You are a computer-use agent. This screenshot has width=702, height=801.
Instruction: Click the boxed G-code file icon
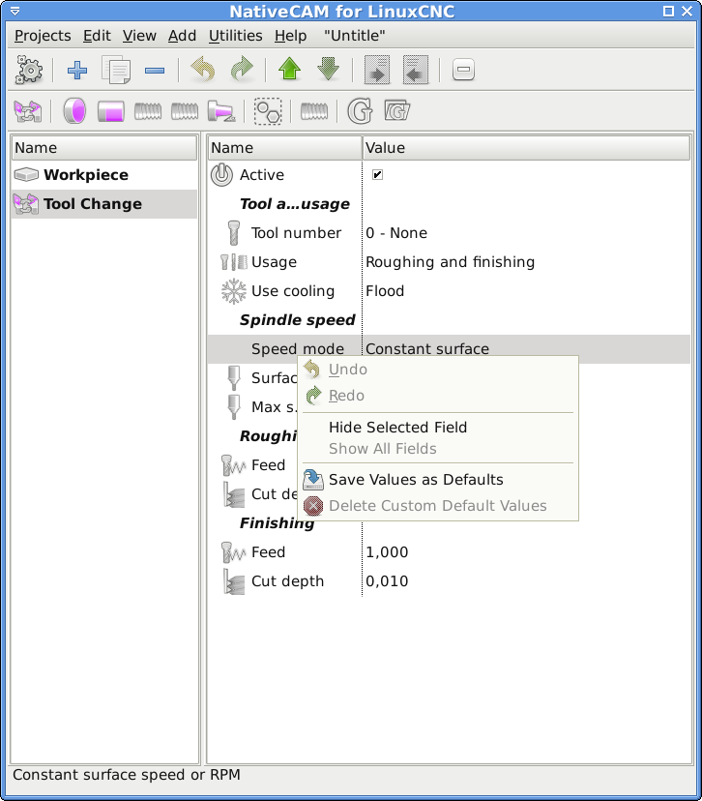pyautogui.click(x=396, y=111)
